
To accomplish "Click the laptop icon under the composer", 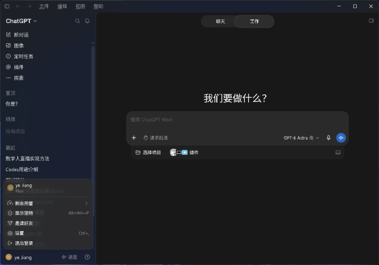I will point(338,152).
